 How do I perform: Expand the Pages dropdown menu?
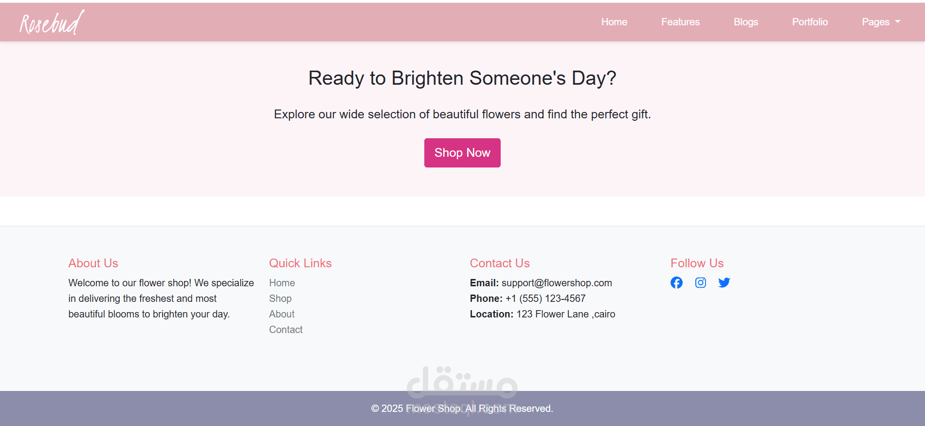881,22
